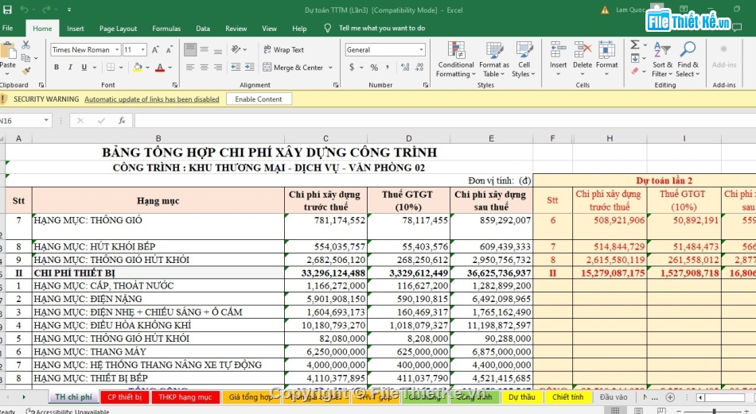Decrease decimal places
756x414 pixels.
pyautogui.click(x=419, y=68)
